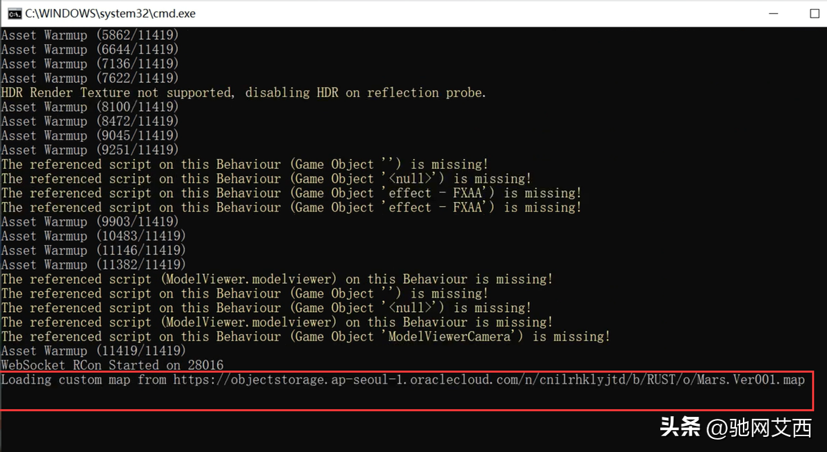
Task: Click the Asset Warmup (5862/11419) line
Action: pyautogui.click(x=90, y=34)
